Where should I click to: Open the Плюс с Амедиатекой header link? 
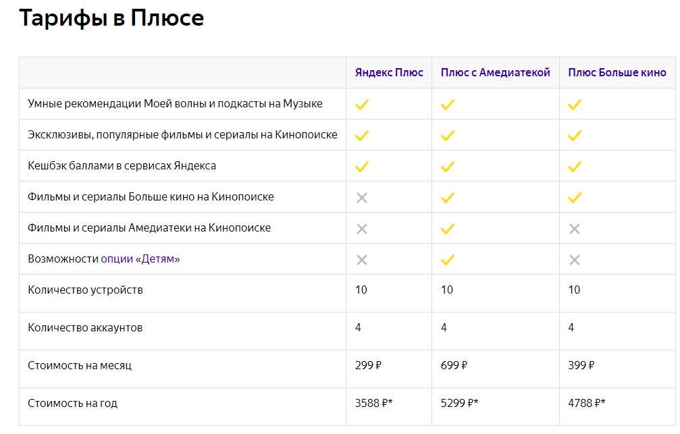(495, 72)
